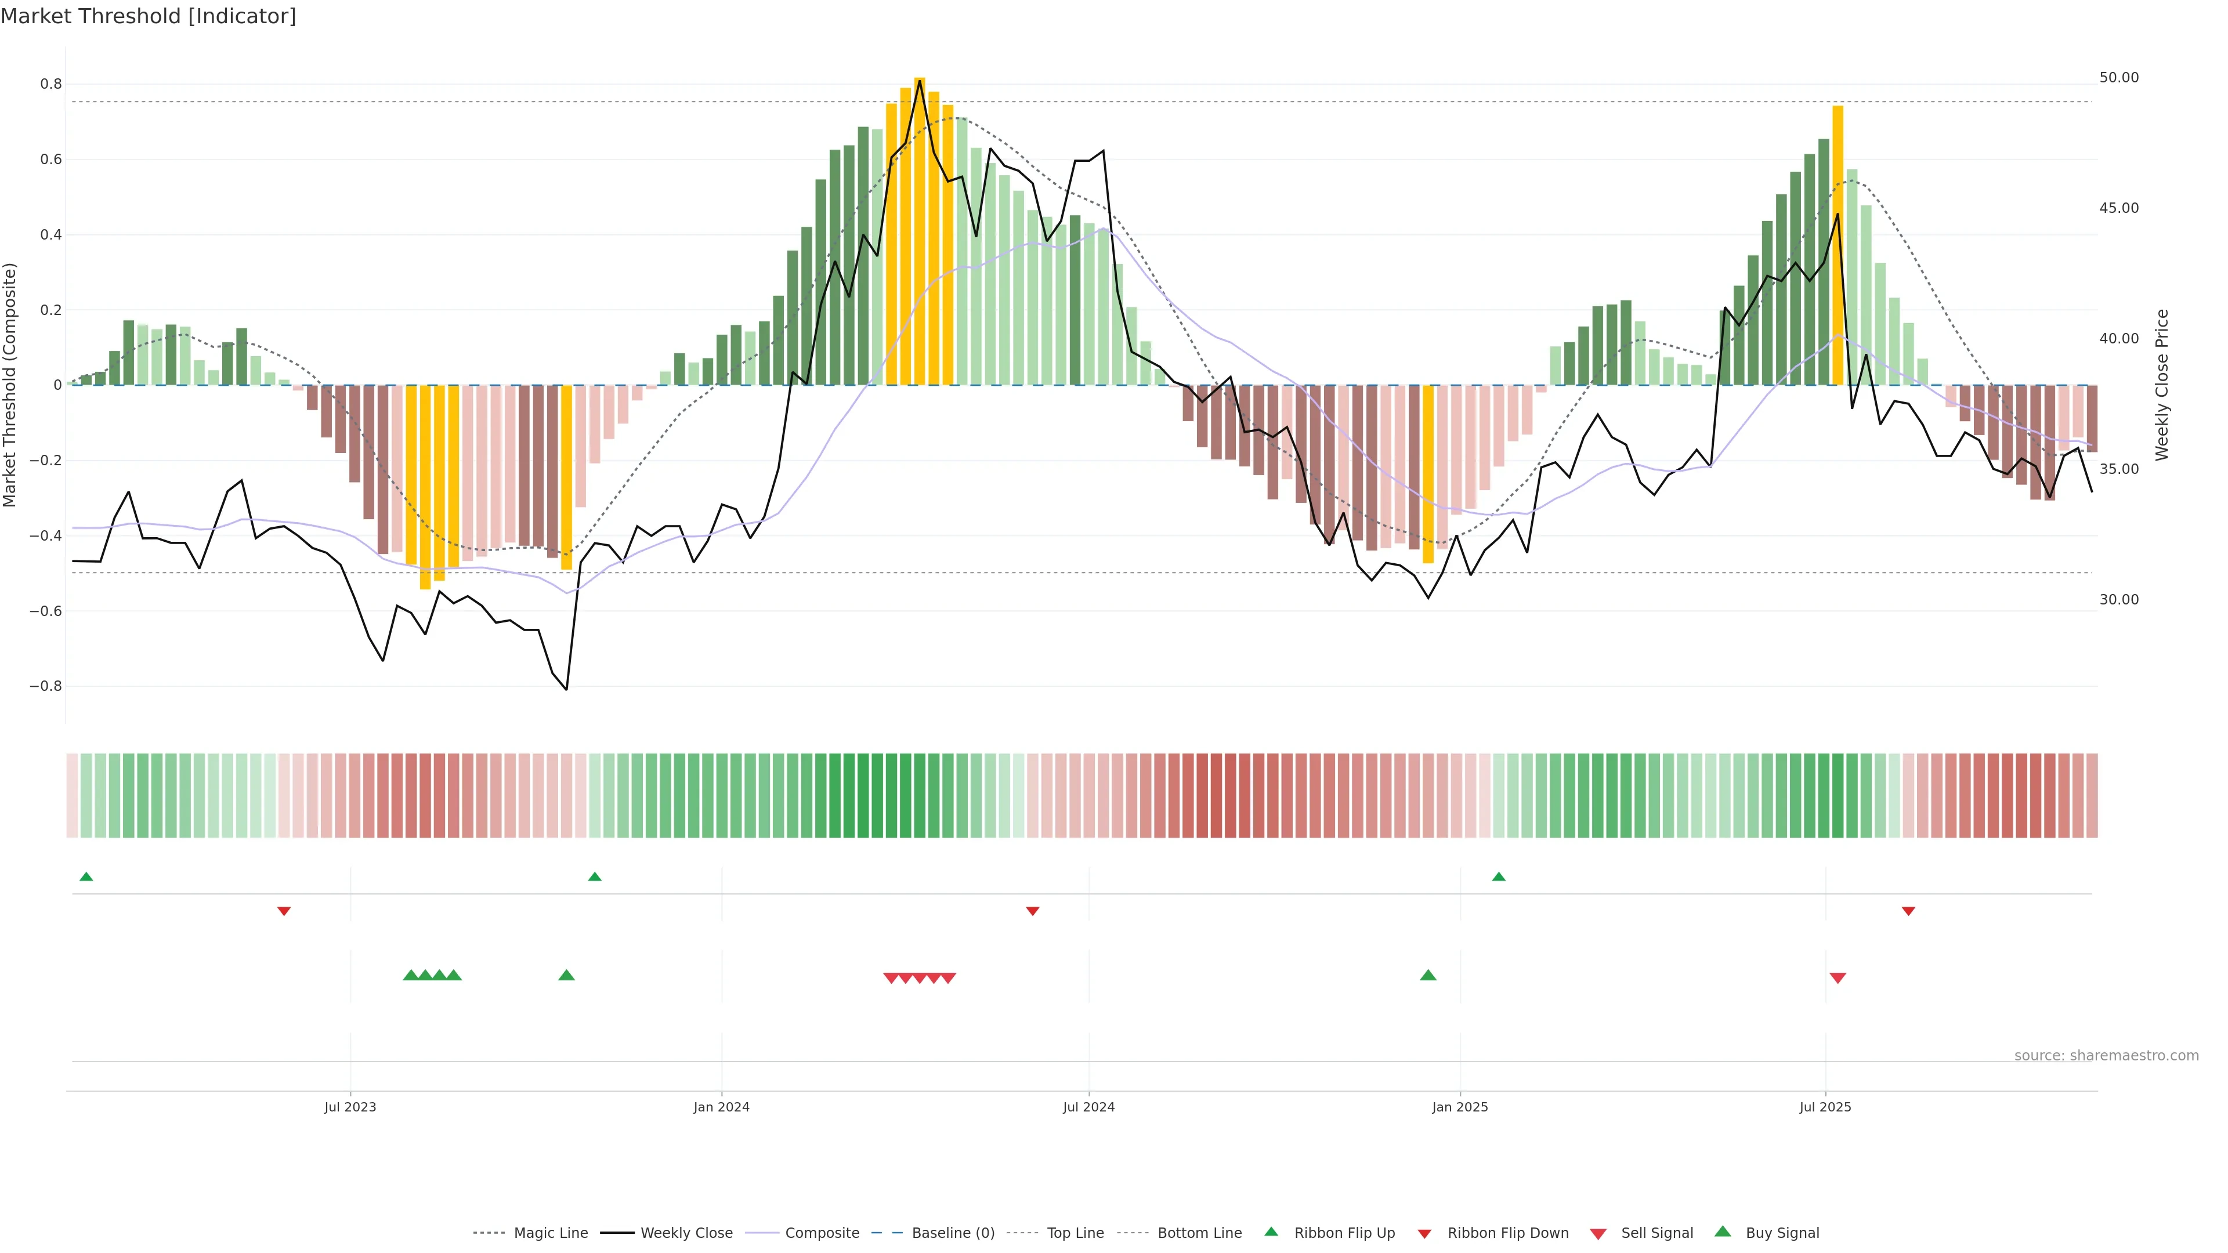Click the Ribbon Flip Up legend triangle icon

tap(1271, 1232)
